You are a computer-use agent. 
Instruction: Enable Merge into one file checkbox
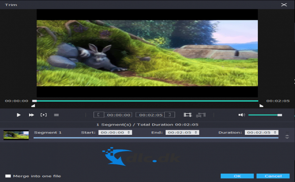pos(8,176)
